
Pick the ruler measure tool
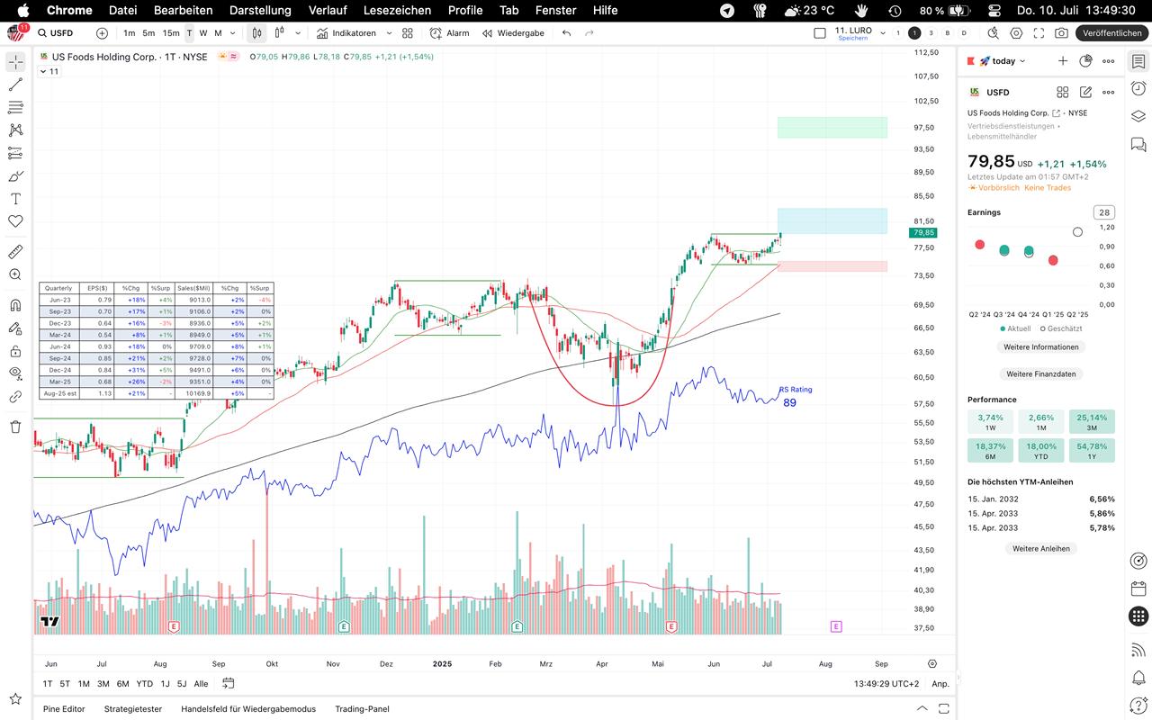point(15,252)
